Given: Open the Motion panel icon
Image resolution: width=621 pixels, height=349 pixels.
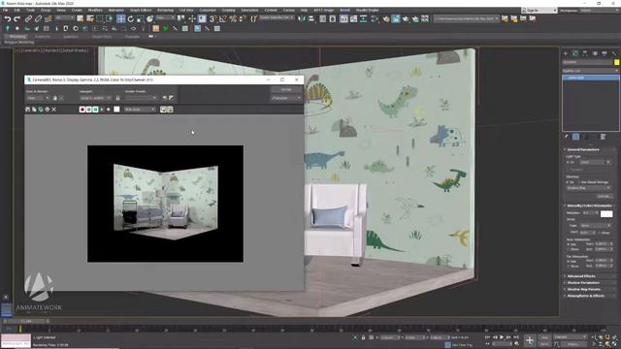Looking at the screenshot, I should [595, 53].
